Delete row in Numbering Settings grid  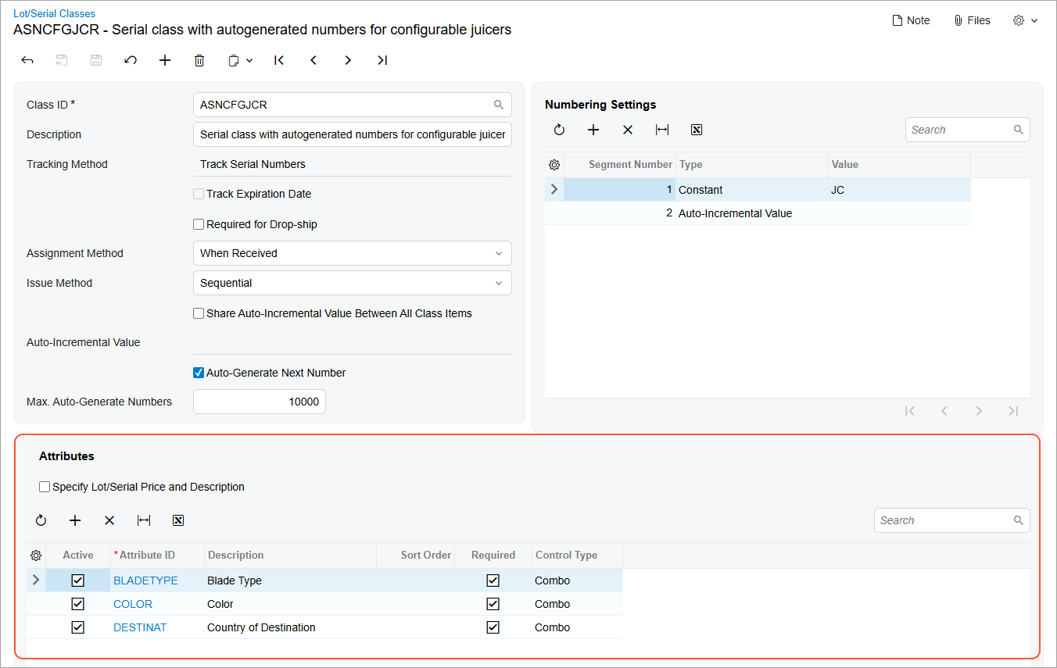(x=628, y=130)
